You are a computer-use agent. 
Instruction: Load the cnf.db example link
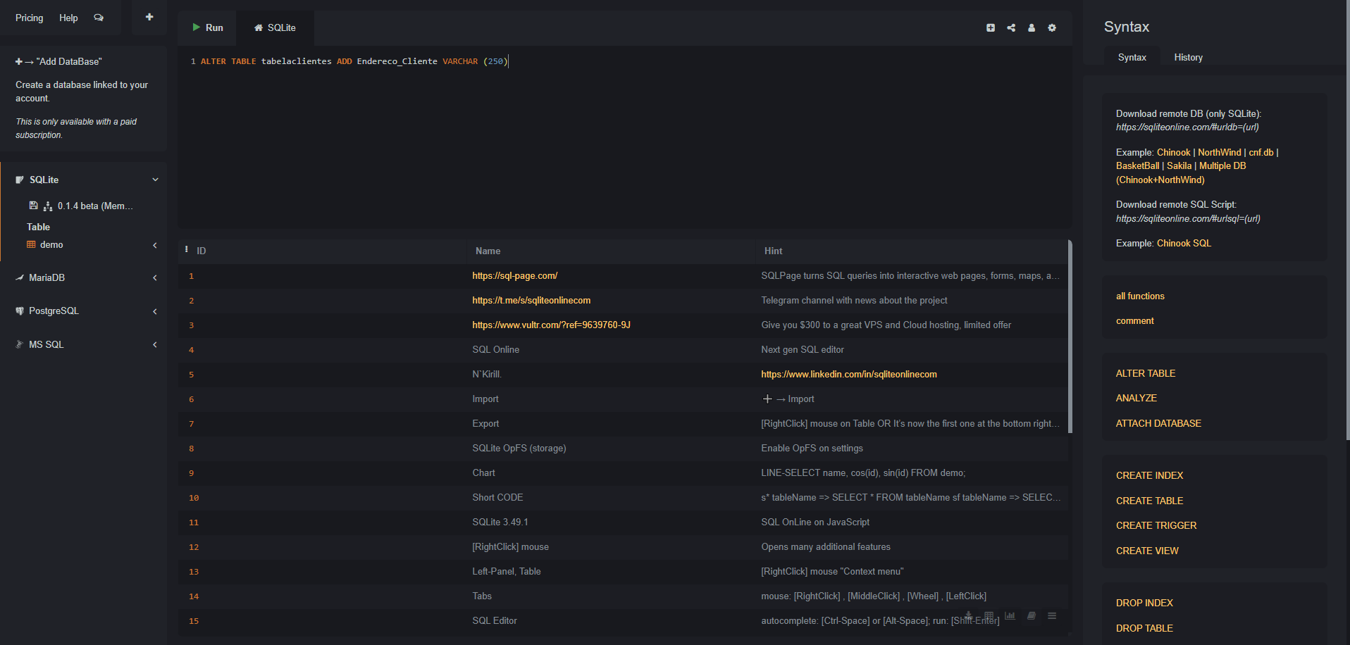[x=1261, y=152]
